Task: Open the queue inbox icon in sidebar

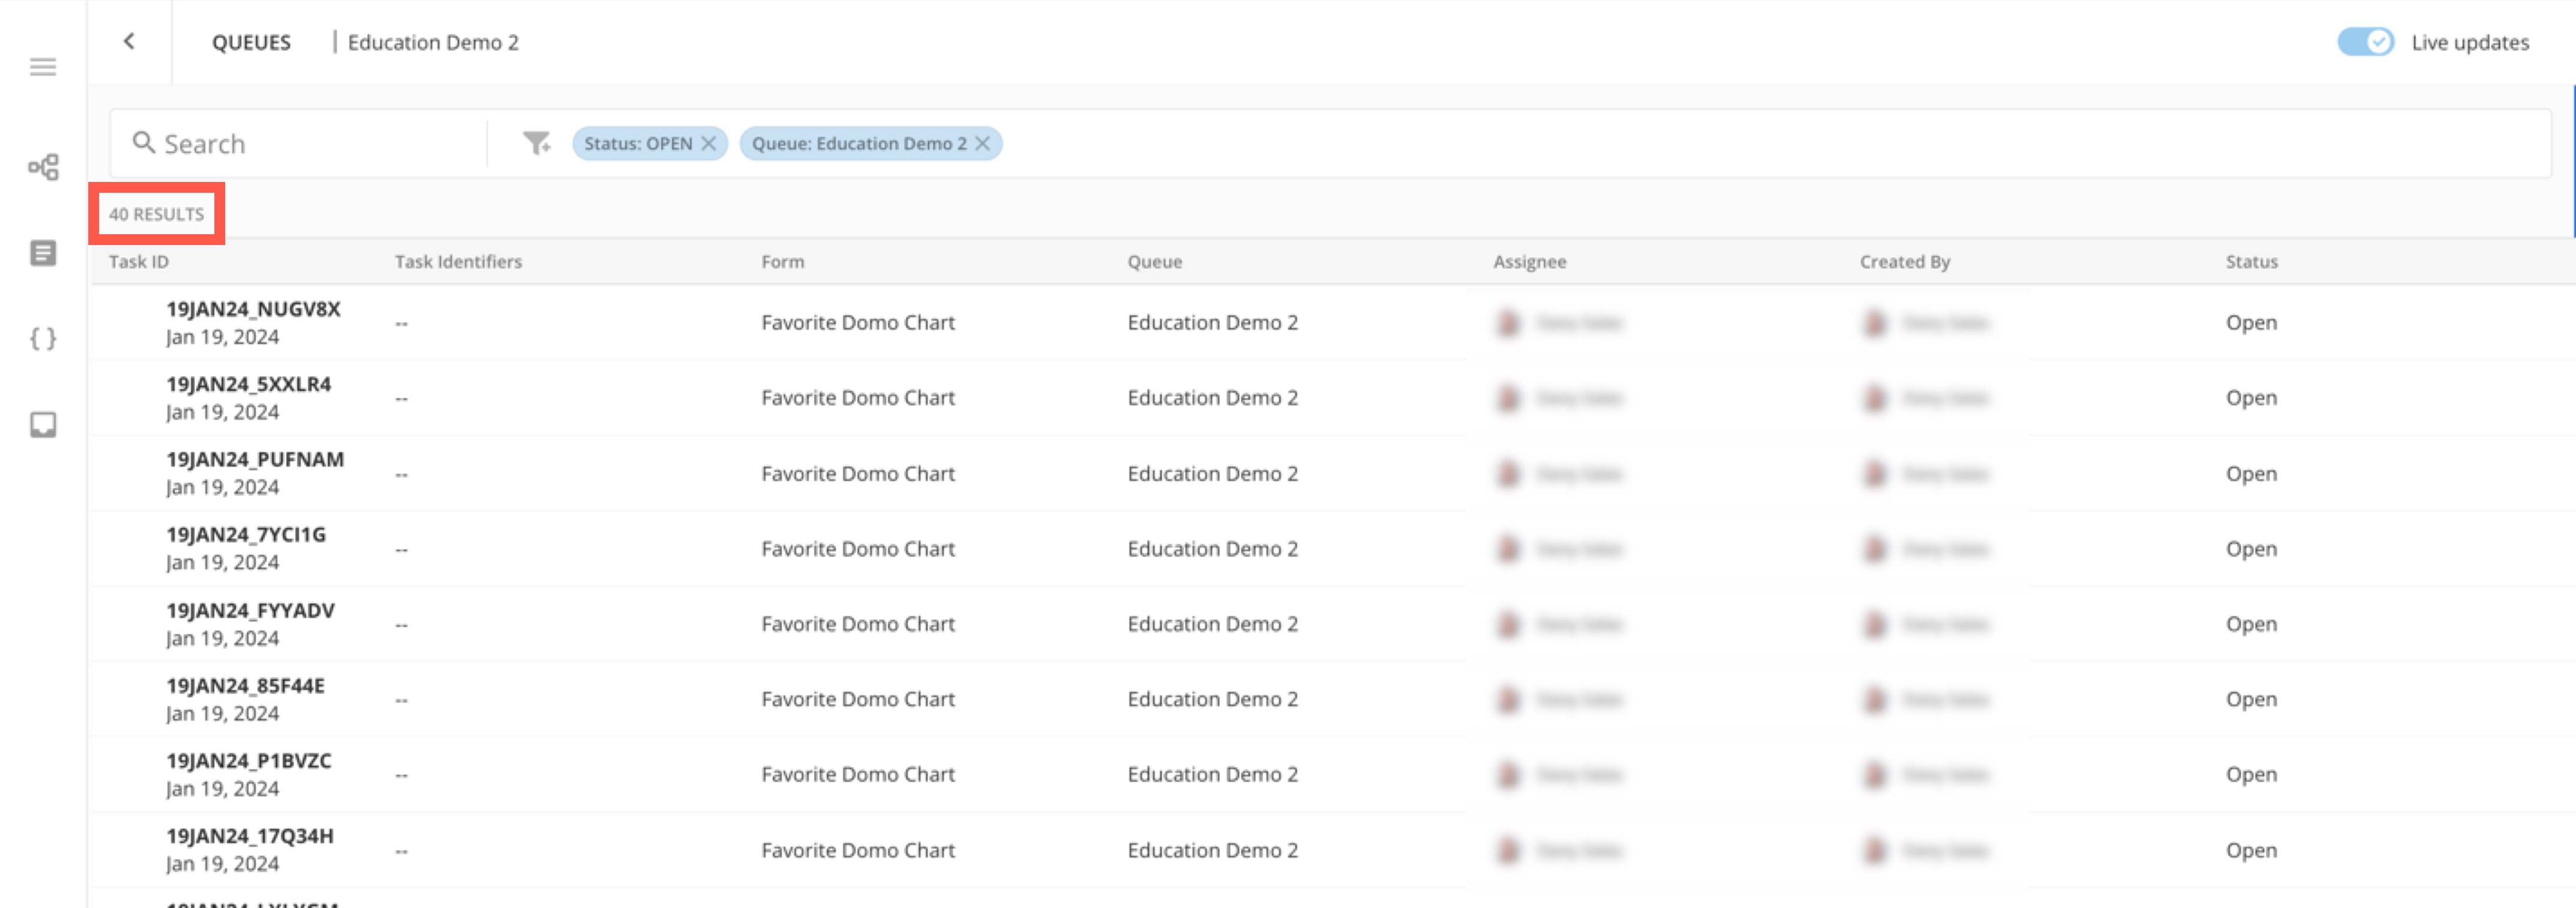Action: (43, 425)
